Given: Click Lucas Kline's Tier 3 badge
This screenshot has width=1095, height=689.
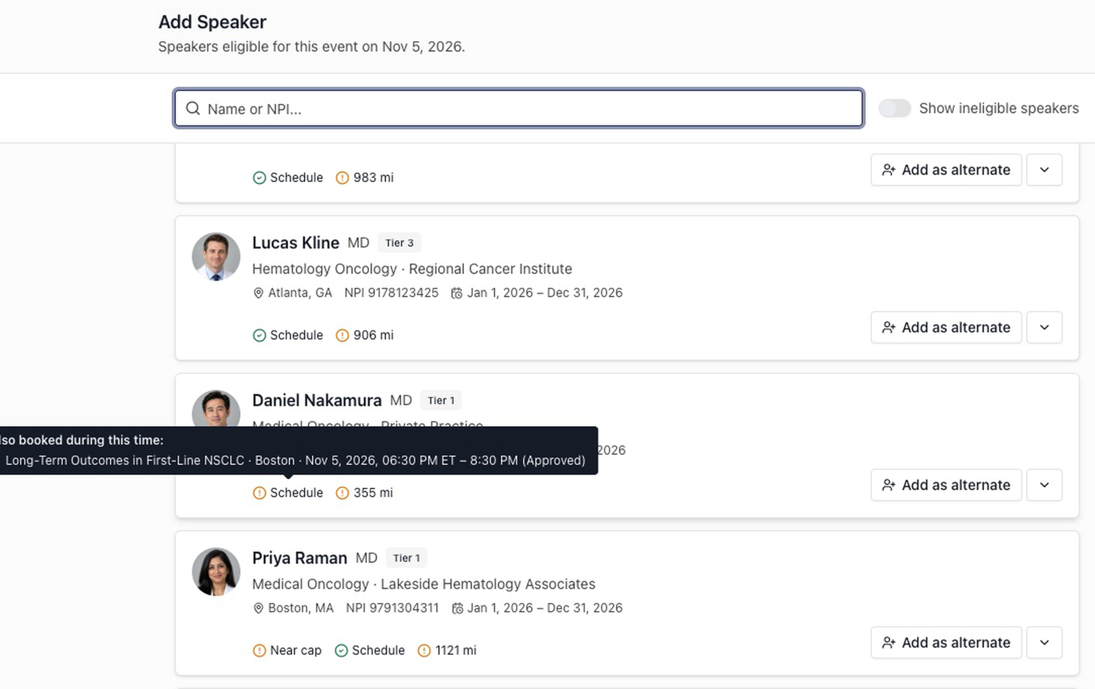Looking at the screenshot, I should 399,243.
